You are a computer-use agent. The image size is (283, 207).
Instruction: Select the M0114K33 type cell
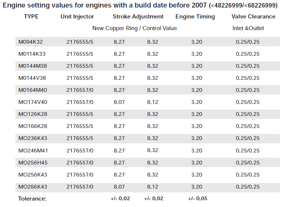pyautogui.click(x=32, y=54)
